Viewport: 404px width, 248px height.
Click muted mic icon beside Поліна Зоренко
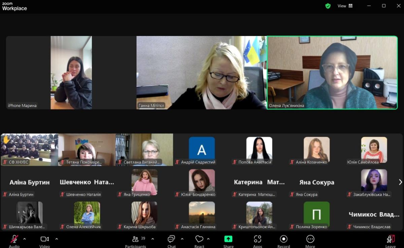pyautogui.click(x=292, y=227)
